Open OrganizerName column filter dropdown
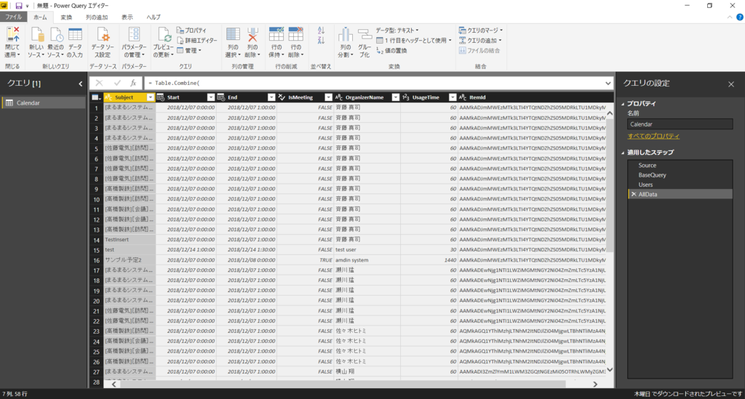 pos(395,97)
